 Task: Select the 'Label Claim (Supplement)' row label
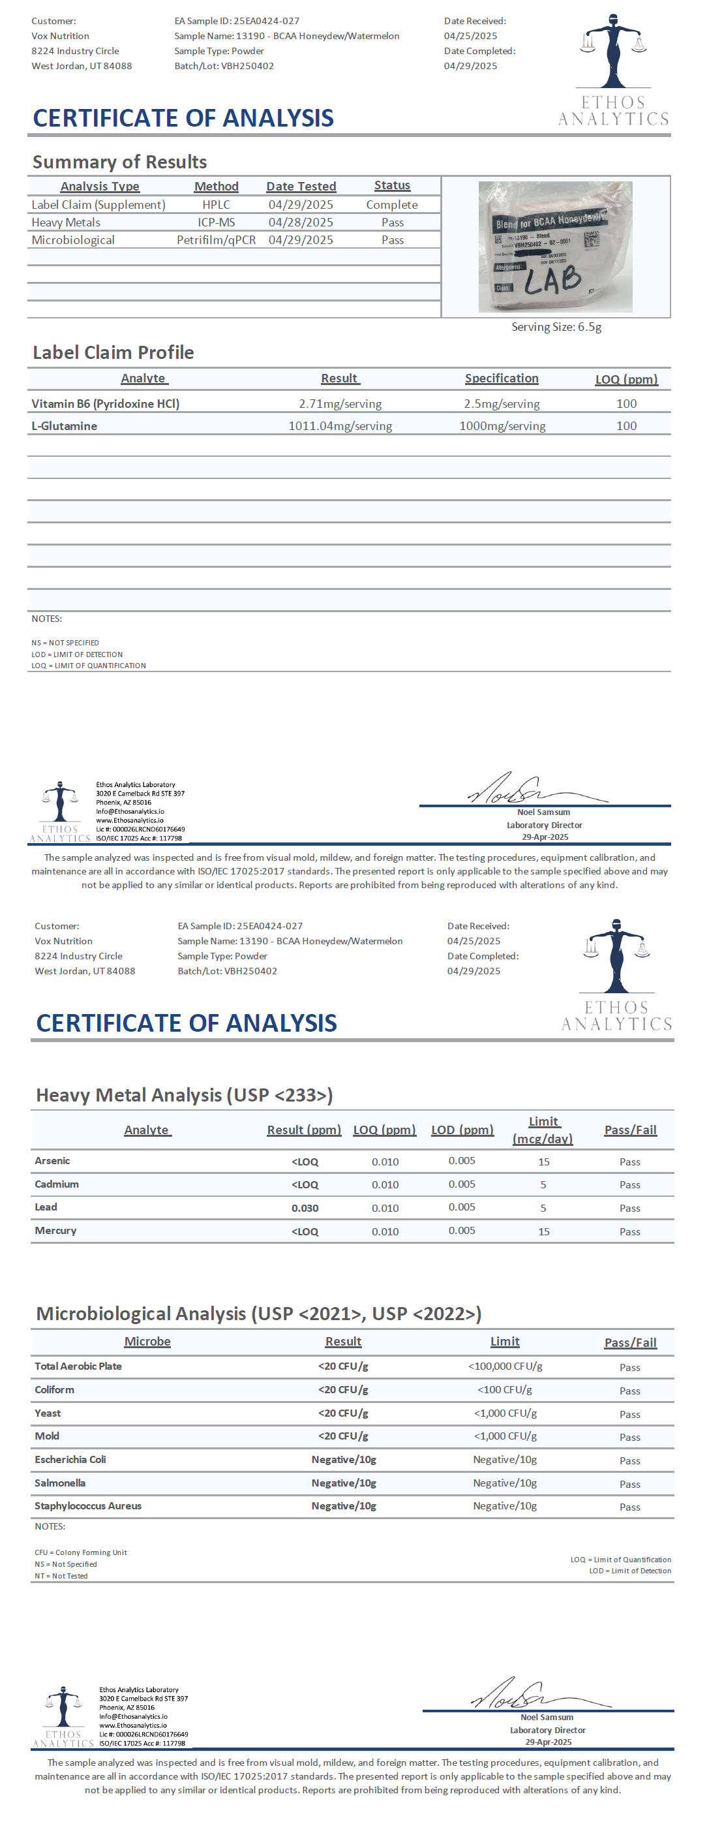pyautogui.click(x=98, y=204)
